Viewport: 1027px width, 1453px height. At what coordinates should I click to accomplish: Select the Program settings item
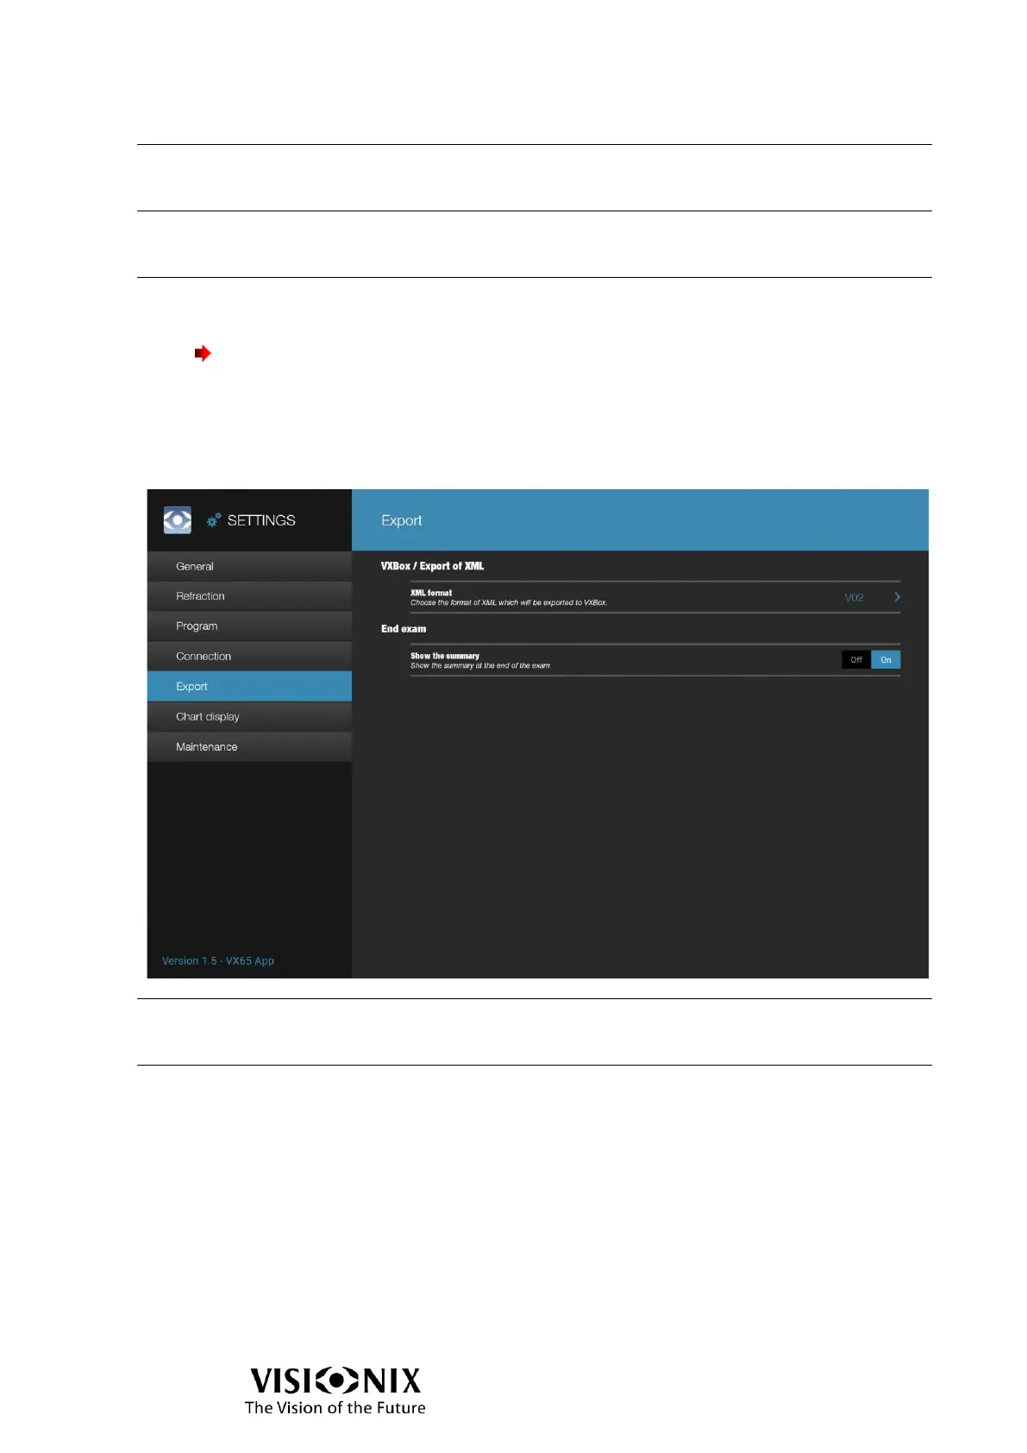click(x=249, y=626)
